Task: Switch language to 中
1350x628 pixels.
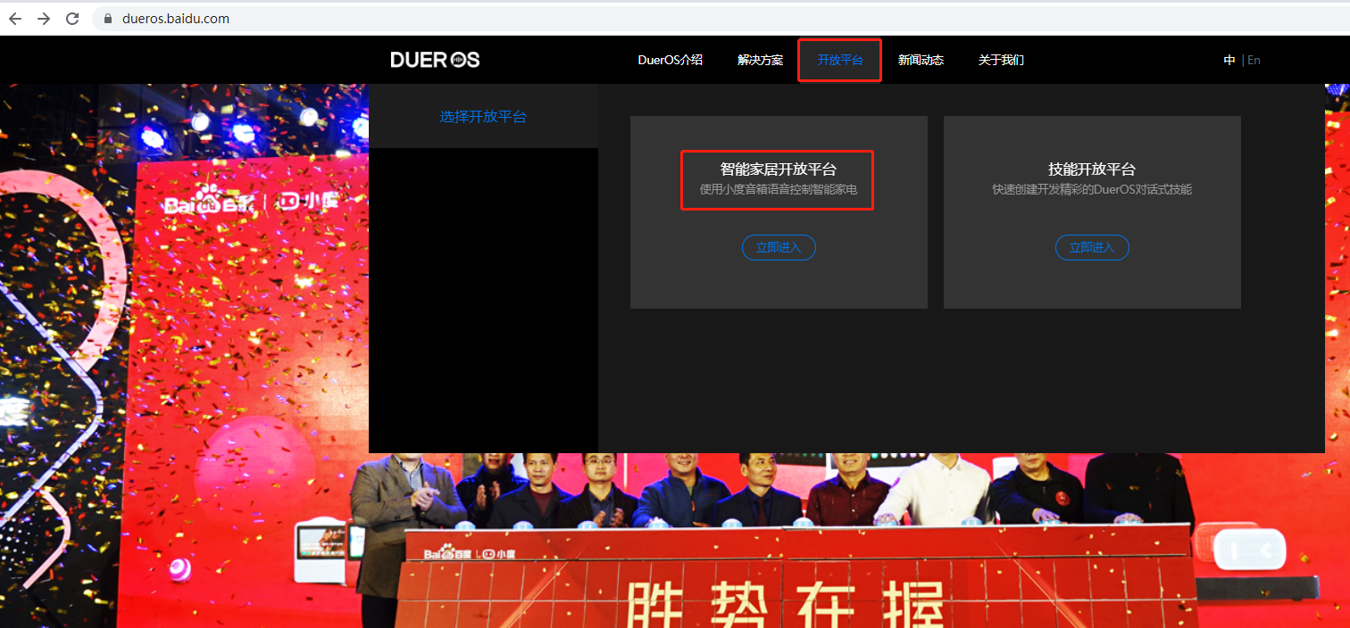Action: (1229, 60)
